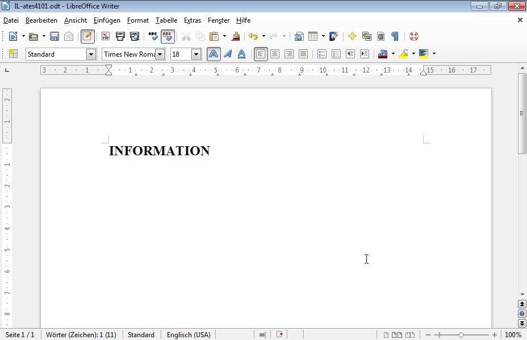Viewport: 527px width, 340px height.
Task: Open Data Sources icon
Action: [x=381, y=36]
